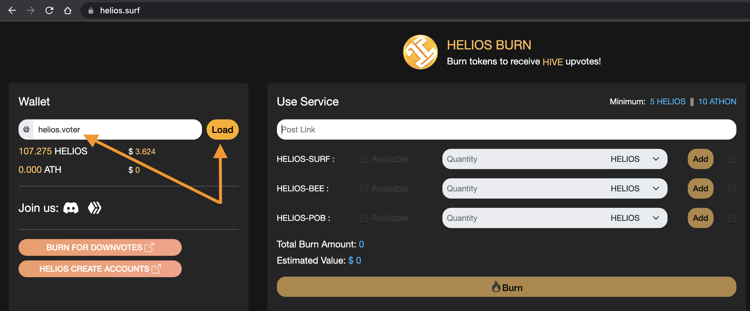This screenshot has width=750, height=311.
Task: Click Add for HELIOS-SURF
Action: coord(700,159)
